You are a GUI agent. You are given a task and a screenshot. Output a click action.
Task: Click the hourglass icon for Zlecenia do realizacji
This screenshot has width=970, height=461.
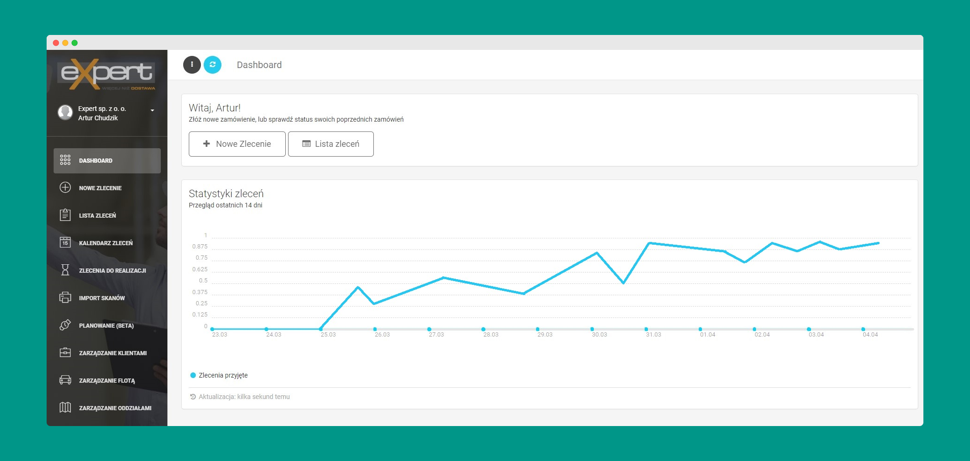[x=65, y=270]
